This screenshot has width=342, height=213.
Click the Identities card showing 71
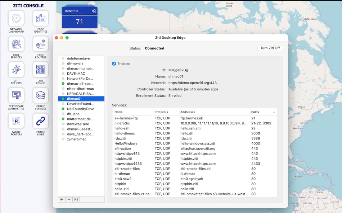pos(80,18)
